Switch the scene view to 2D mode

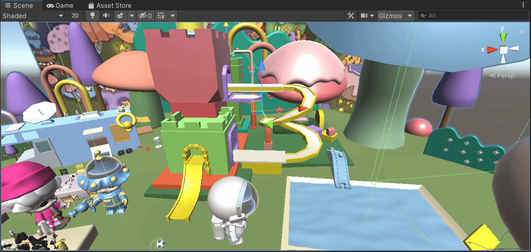[75, 16]
